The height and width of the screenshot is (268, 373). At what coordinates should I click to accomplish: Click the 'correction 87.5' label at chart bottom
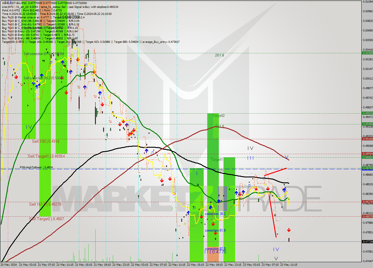215,249
